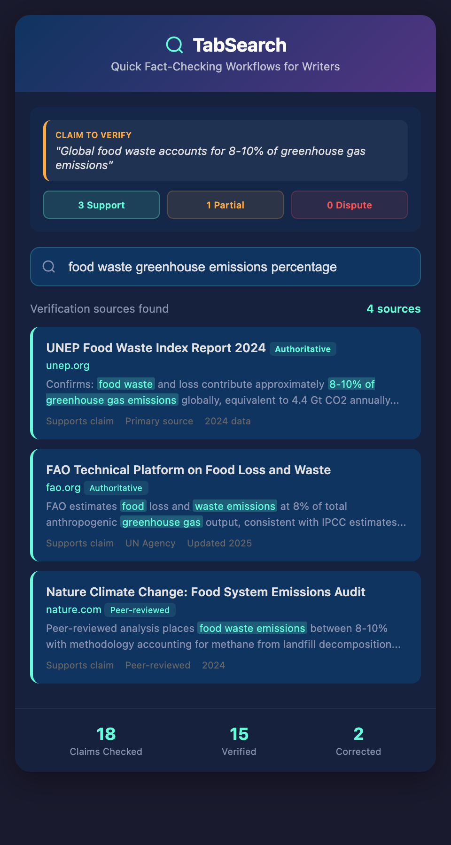Click the Authoritative badge on UNEP result

[303, 349]
